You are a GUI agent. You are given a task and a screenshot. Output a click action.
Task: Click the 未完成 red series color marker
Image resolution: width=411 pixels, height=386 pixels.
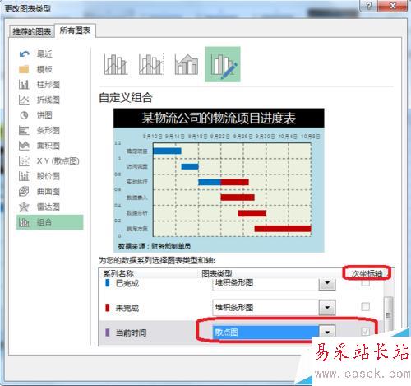tap(108, 308)
